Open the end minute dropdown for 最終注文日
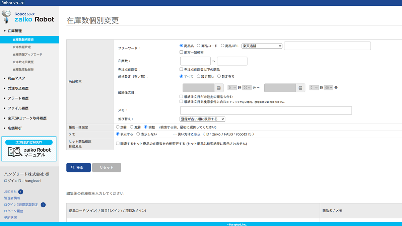The image size is (402, 226). tap(329, 88)
